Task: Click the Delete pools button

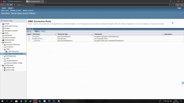Action: tap(43, 31)
